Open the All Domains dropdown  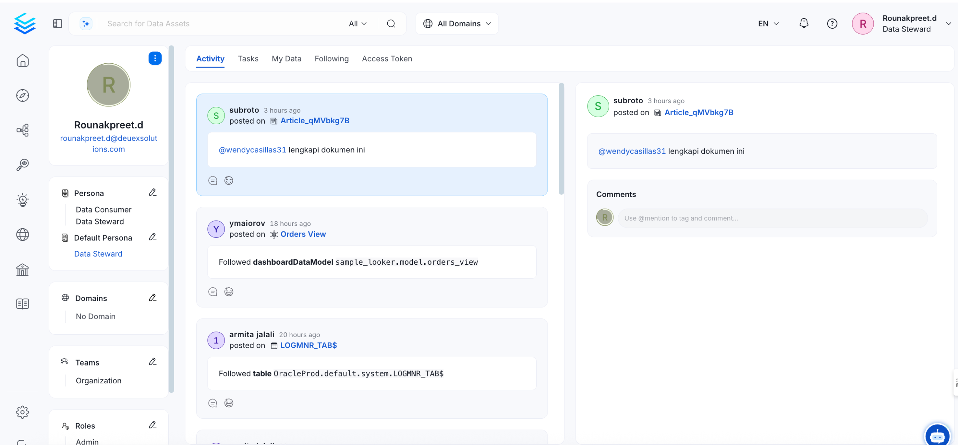click(456, 23)
